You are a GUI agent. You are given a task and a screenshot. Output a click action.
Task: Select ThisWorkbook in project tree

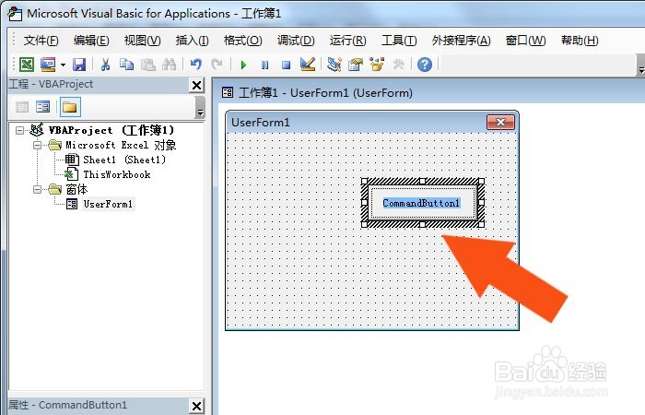[x=117, y=174]
